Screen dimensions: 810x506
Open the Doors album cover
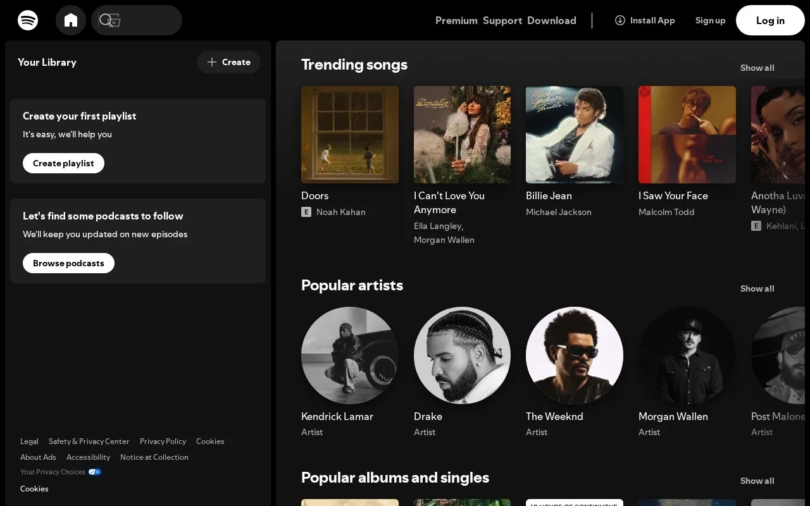click(350, 135)
